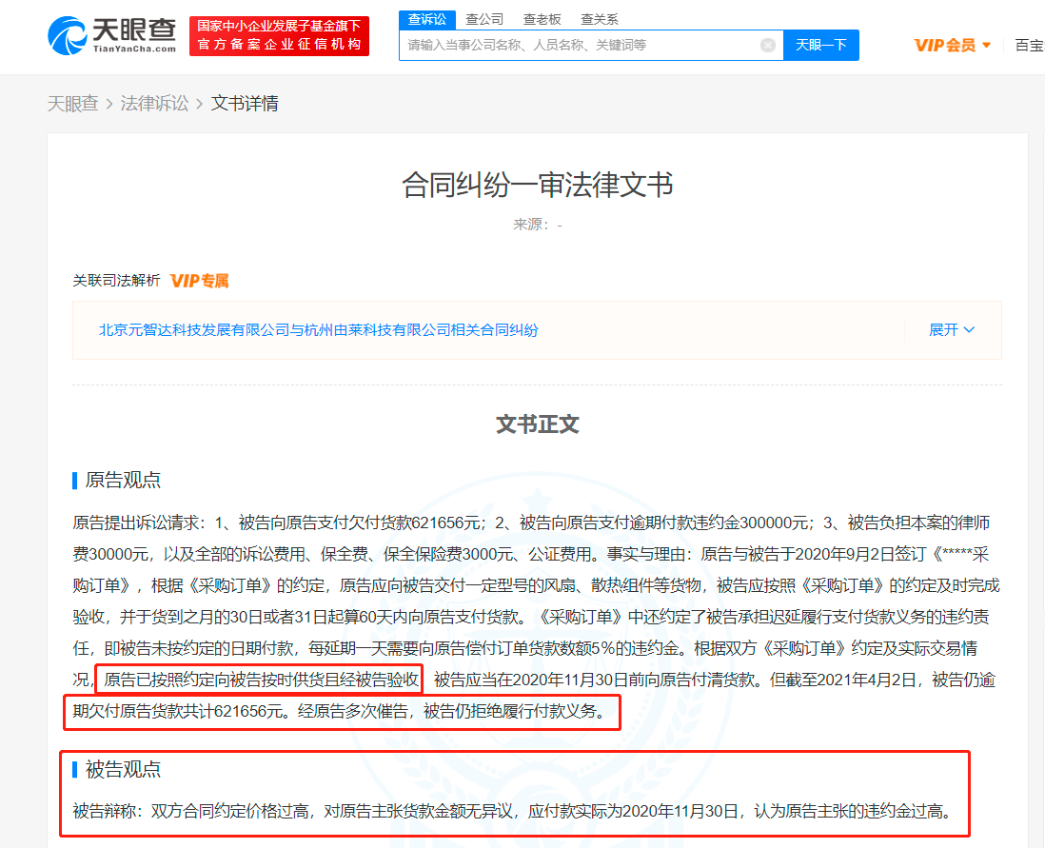Click the 原告观点 section heading
Screen dimensions: 1045x848
pos(124,480)
